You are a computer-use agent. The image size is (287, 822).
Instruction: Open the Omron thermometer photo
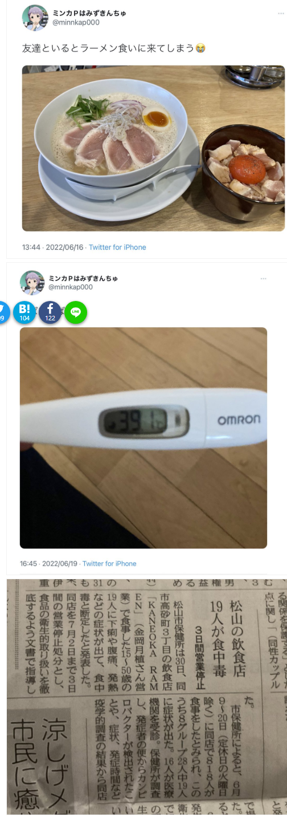coord(143,438)
